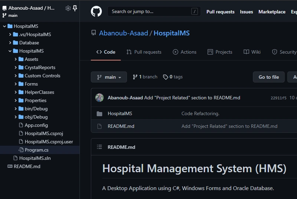Open the Wiki tab
Screen dimensions: 297x199
[252, 52]
